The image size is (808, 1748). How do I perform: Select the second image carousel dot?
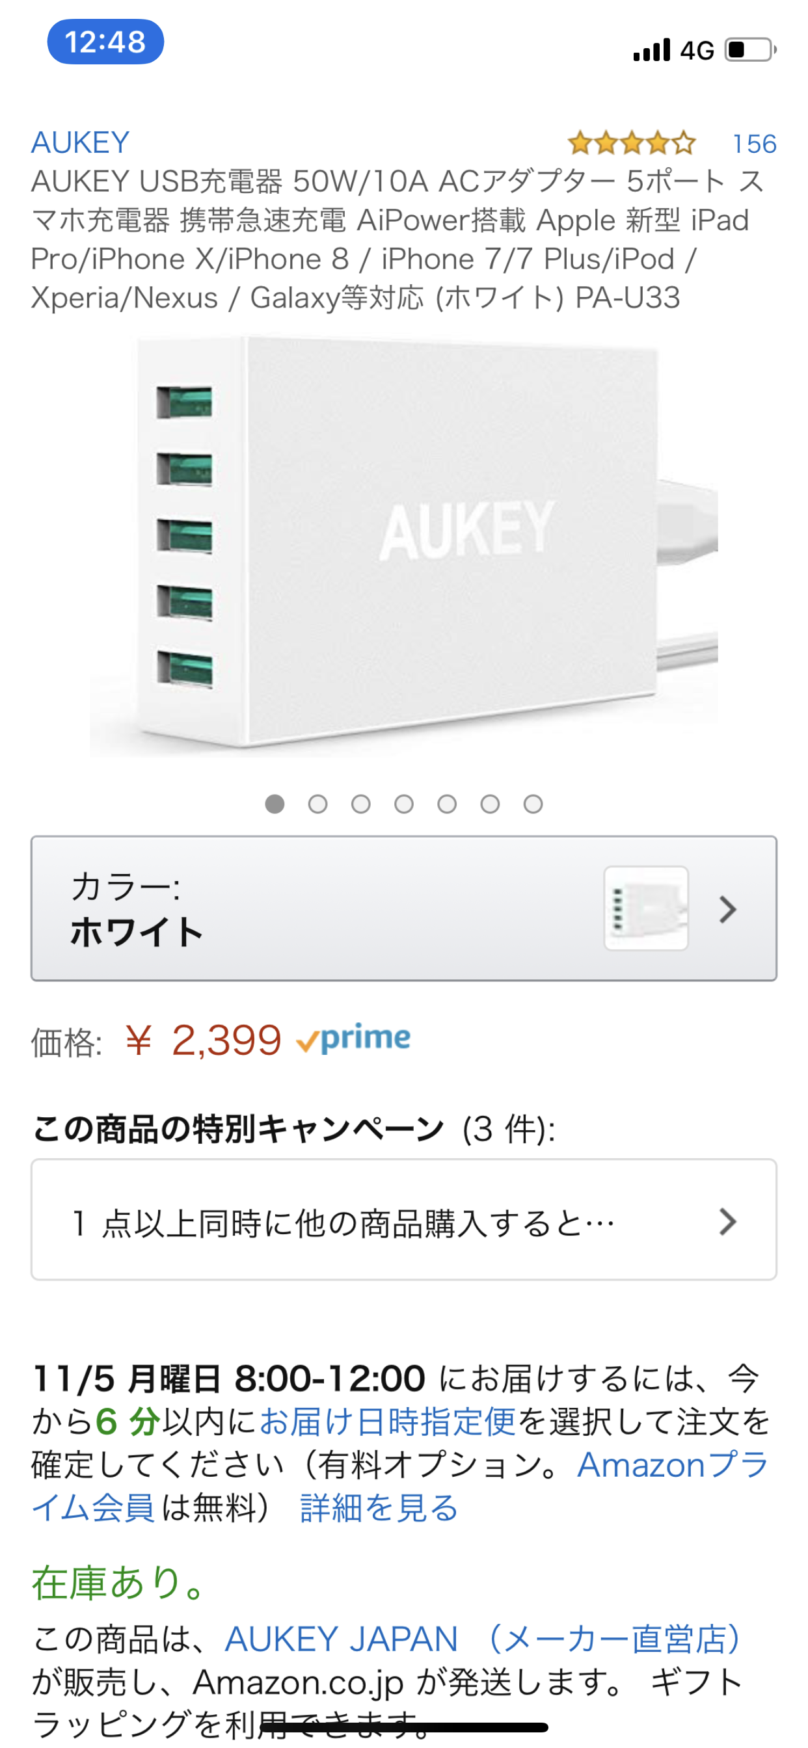(317, 804)
